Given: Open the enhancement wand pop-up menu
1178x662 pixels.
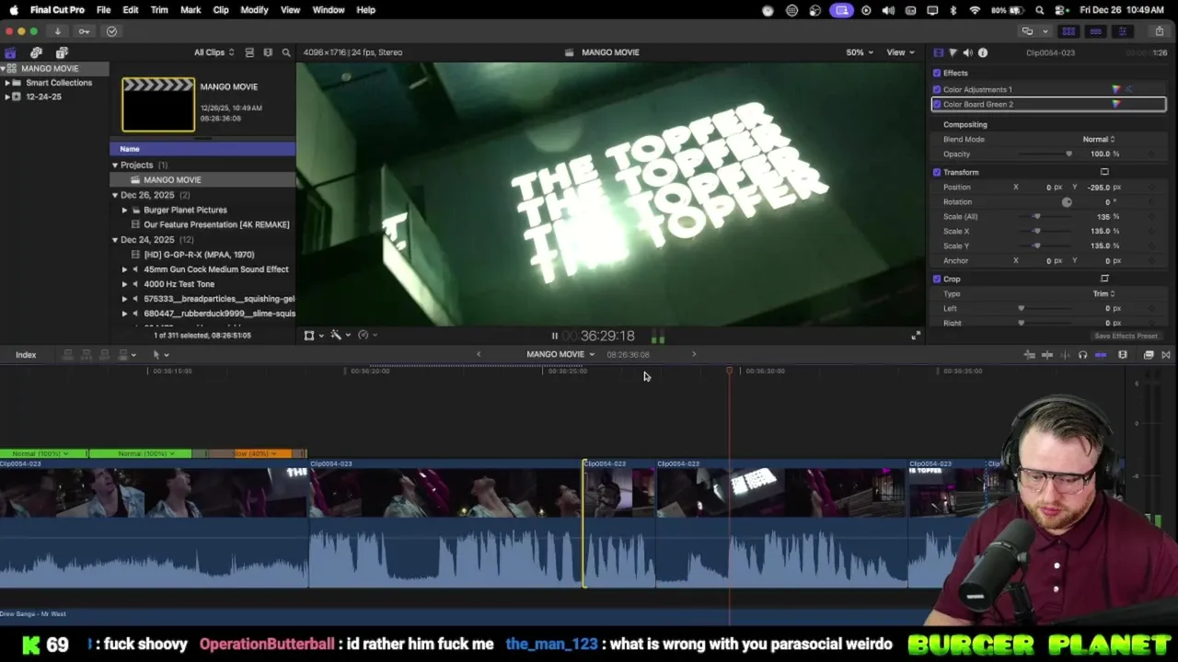Looking at the screenshot, I should [x=340, y=336].
